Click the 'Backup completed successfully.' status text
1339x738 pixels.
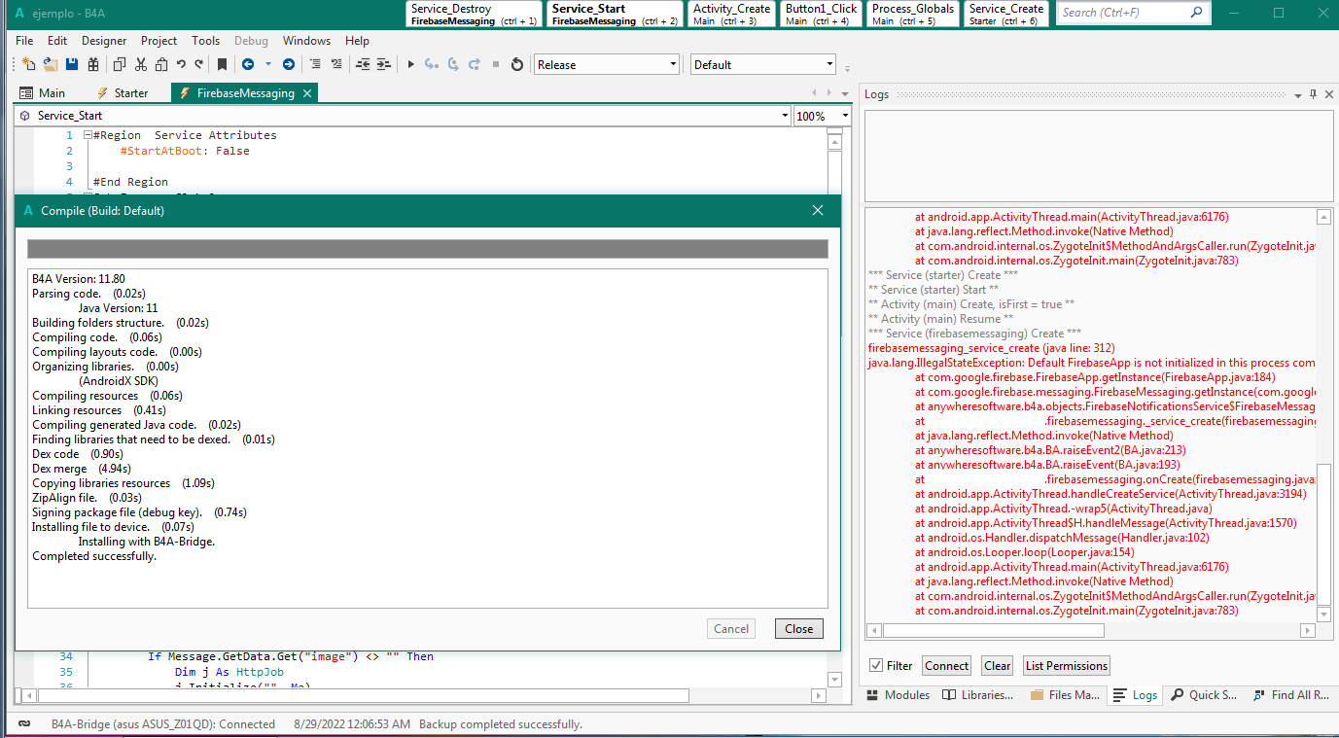(500, 724)
